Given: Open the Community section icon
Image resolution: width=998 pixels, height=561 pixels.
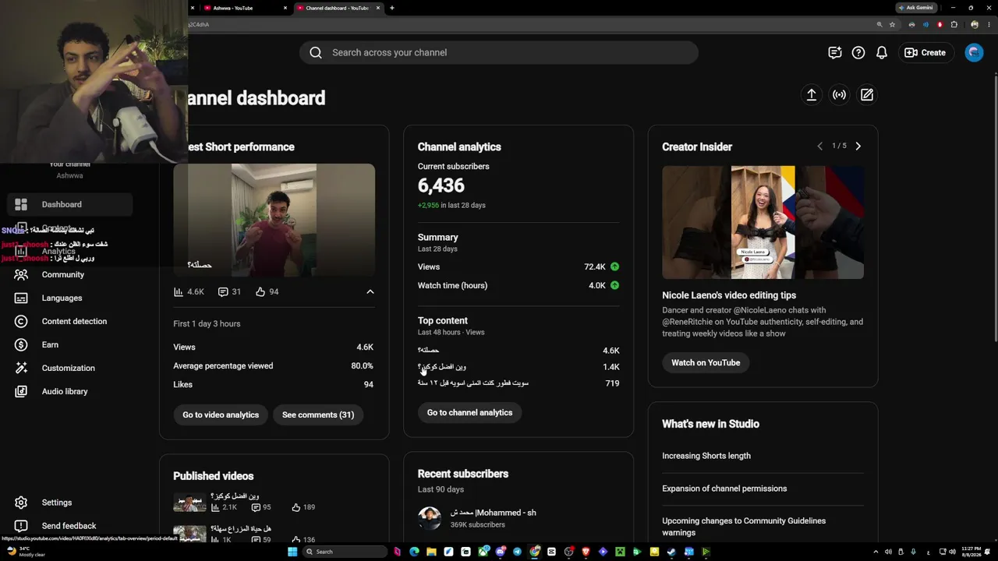Looking at the screenshot, I should click(x=21, y=274).
